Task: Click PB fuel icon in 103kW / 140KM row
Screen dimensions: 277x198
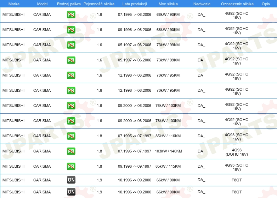Action: point(71,151)
